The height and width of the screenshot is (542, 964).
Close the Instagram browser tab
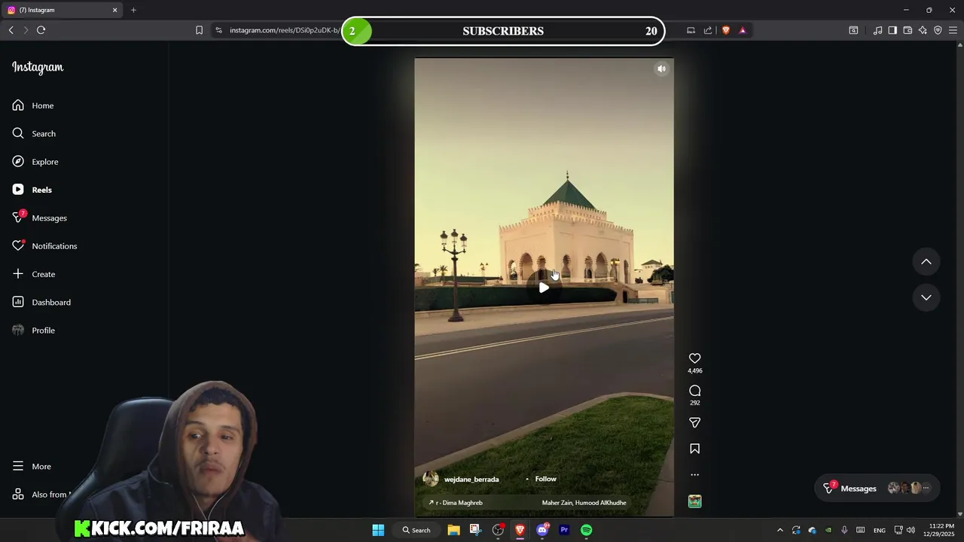(x=114, y=10)
